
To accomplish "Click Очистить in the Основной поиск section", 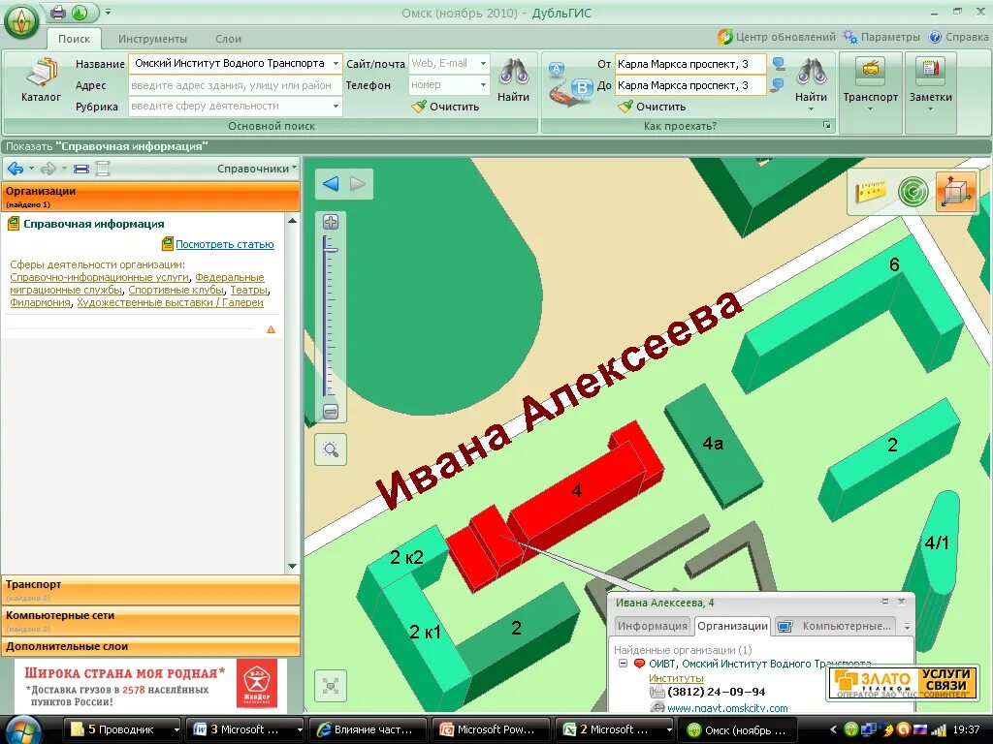I will click(446, 107).
